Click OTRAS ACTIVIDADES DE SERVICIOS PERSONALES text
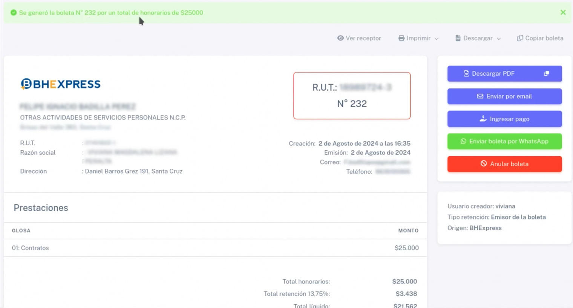573x308 pixels. pos(103,117)
